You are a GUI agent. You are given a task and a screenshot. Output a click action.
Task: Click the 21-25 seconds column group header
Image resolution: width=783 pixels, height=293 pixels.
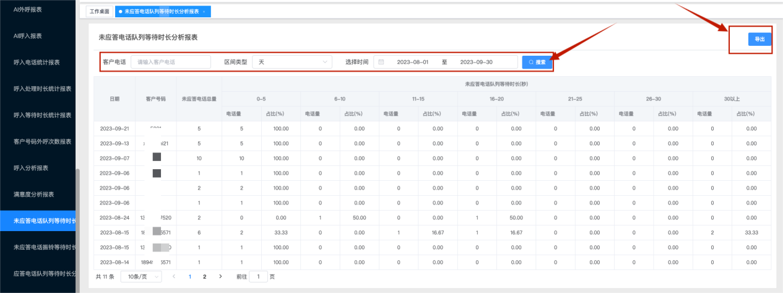coord(575,98)
